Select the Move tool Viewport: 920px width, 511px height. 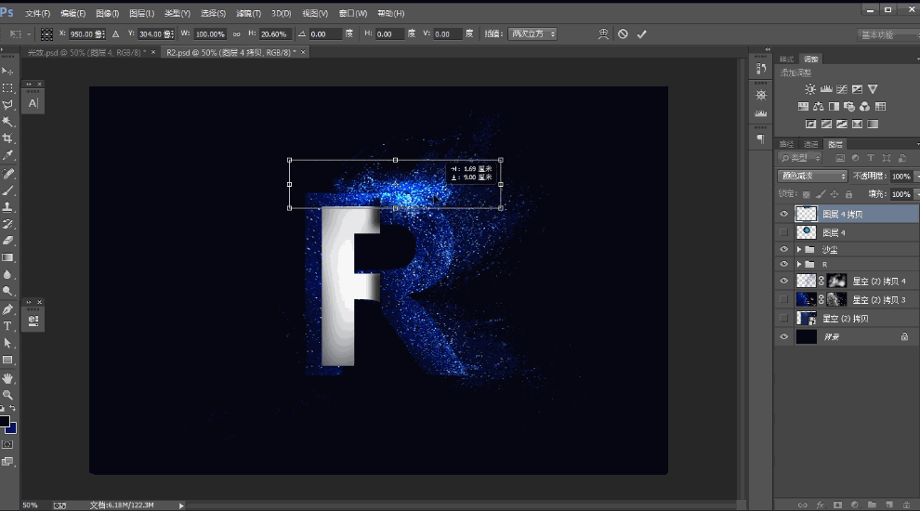(7, 71)
